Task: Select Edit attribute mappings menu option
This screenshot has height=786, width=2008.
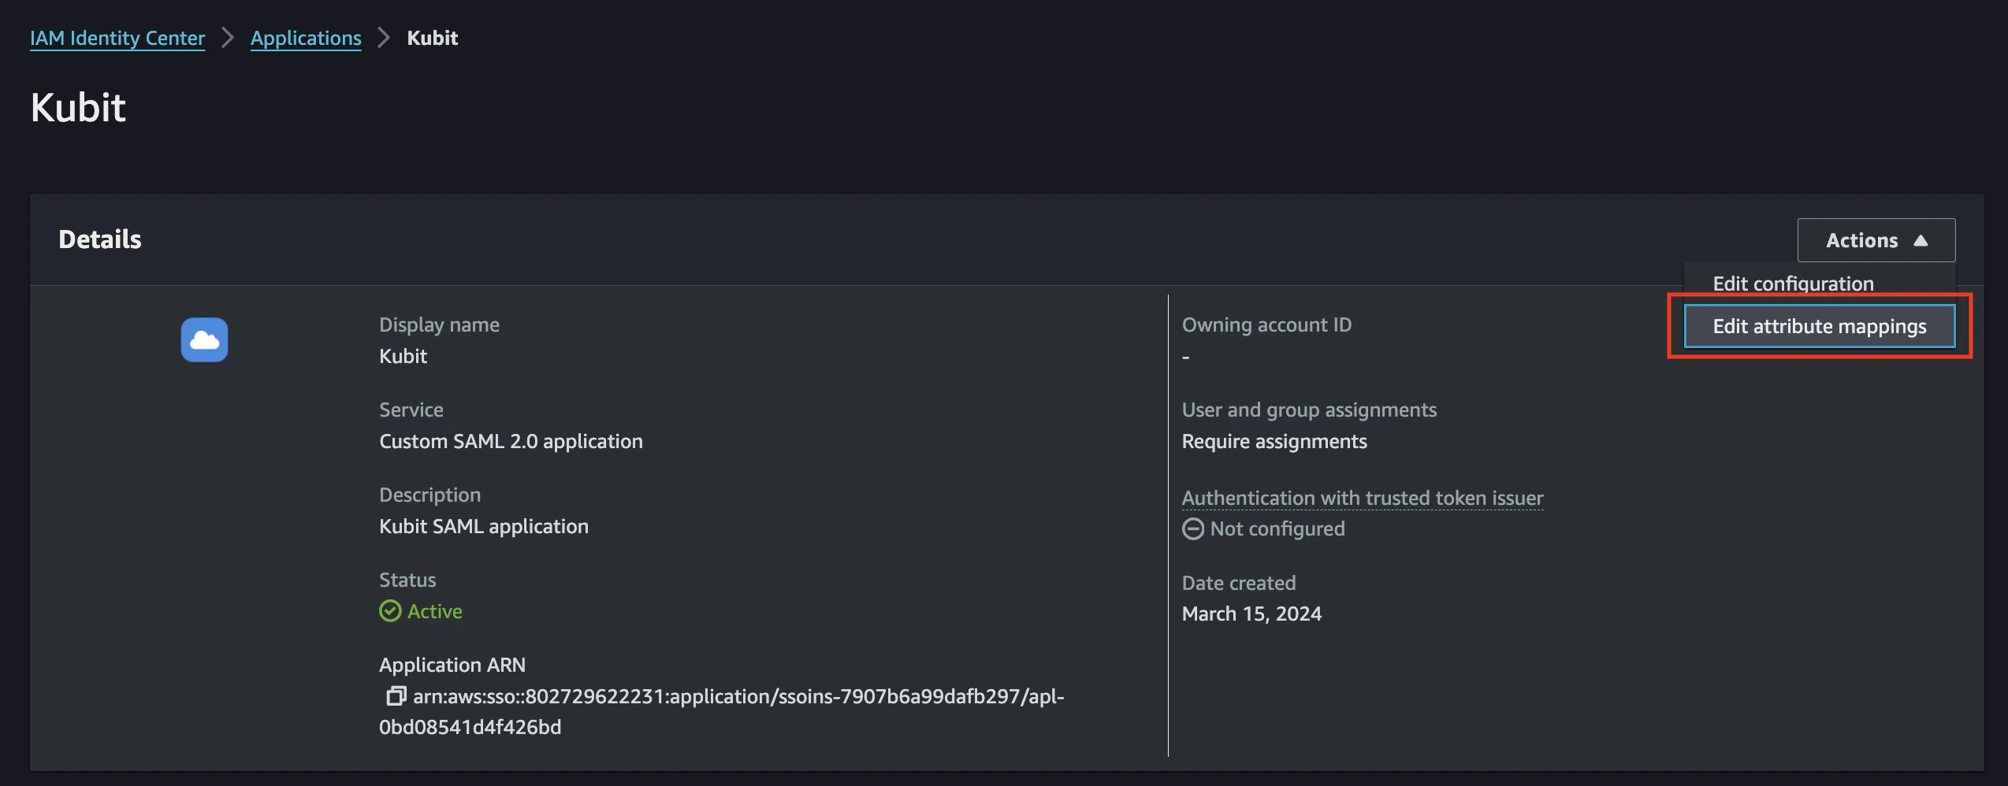Action: [x=1819, y=326]
